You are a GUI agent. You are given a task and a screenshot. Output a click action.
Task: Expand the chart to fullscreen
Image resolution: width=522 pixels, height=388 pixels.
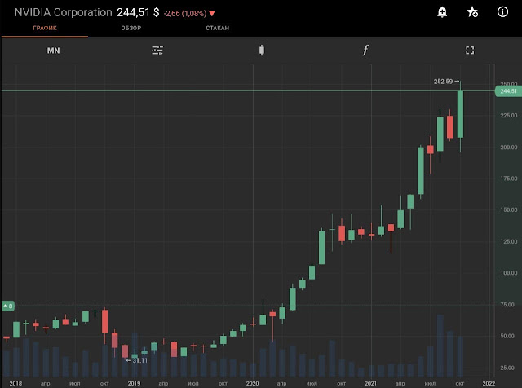pyautogui.click(x=470, y=51)
